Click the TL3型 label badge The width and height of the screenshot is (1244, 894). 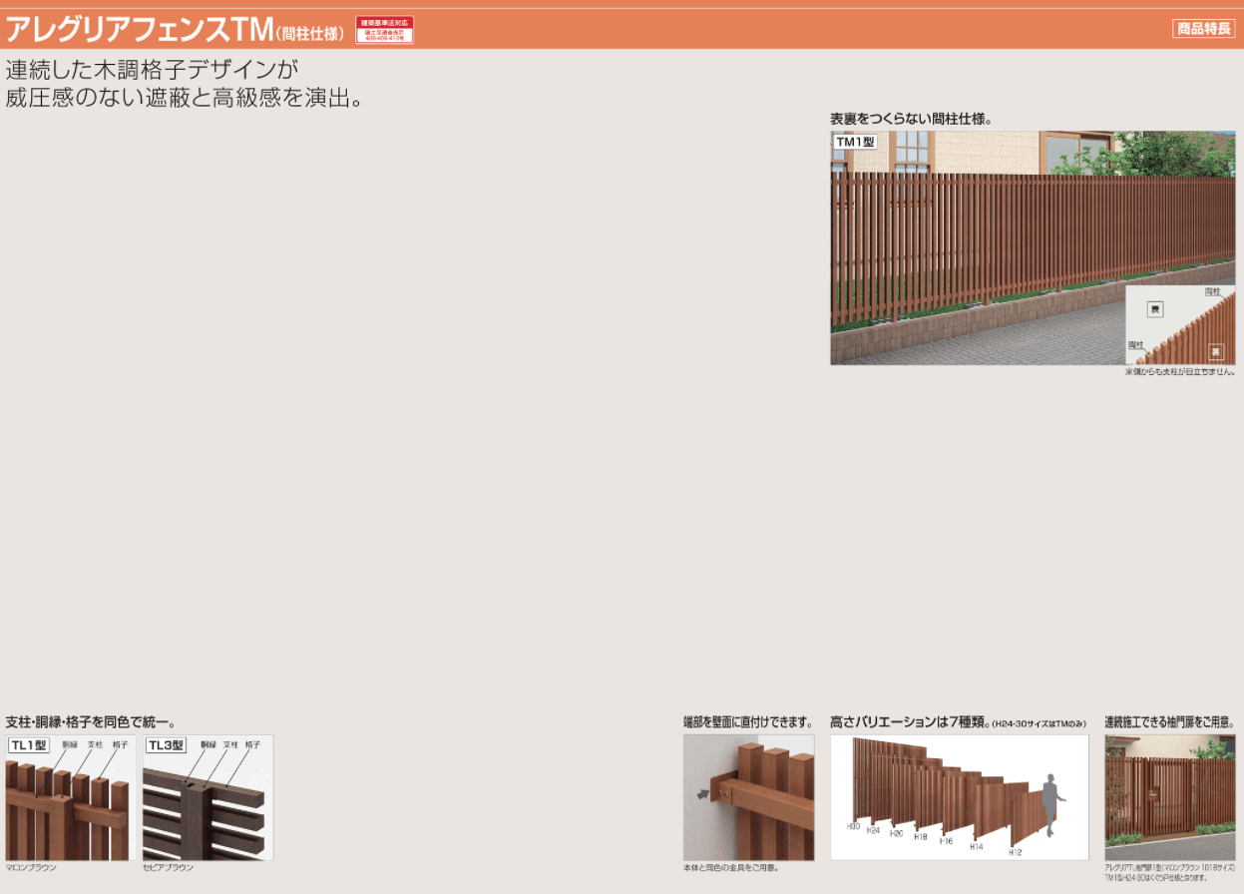click(x=167, y=745)
